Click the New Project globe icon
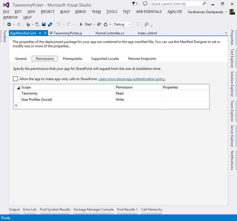Screen dimensions: 237x221 point(28,24)
